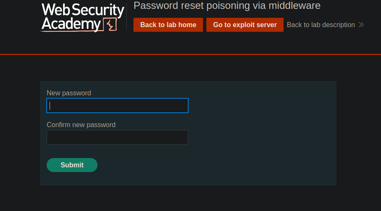The width and height of the screenshot is (381, 211).
Task: Open the Go to exploit server button
Action: point(245,25)
